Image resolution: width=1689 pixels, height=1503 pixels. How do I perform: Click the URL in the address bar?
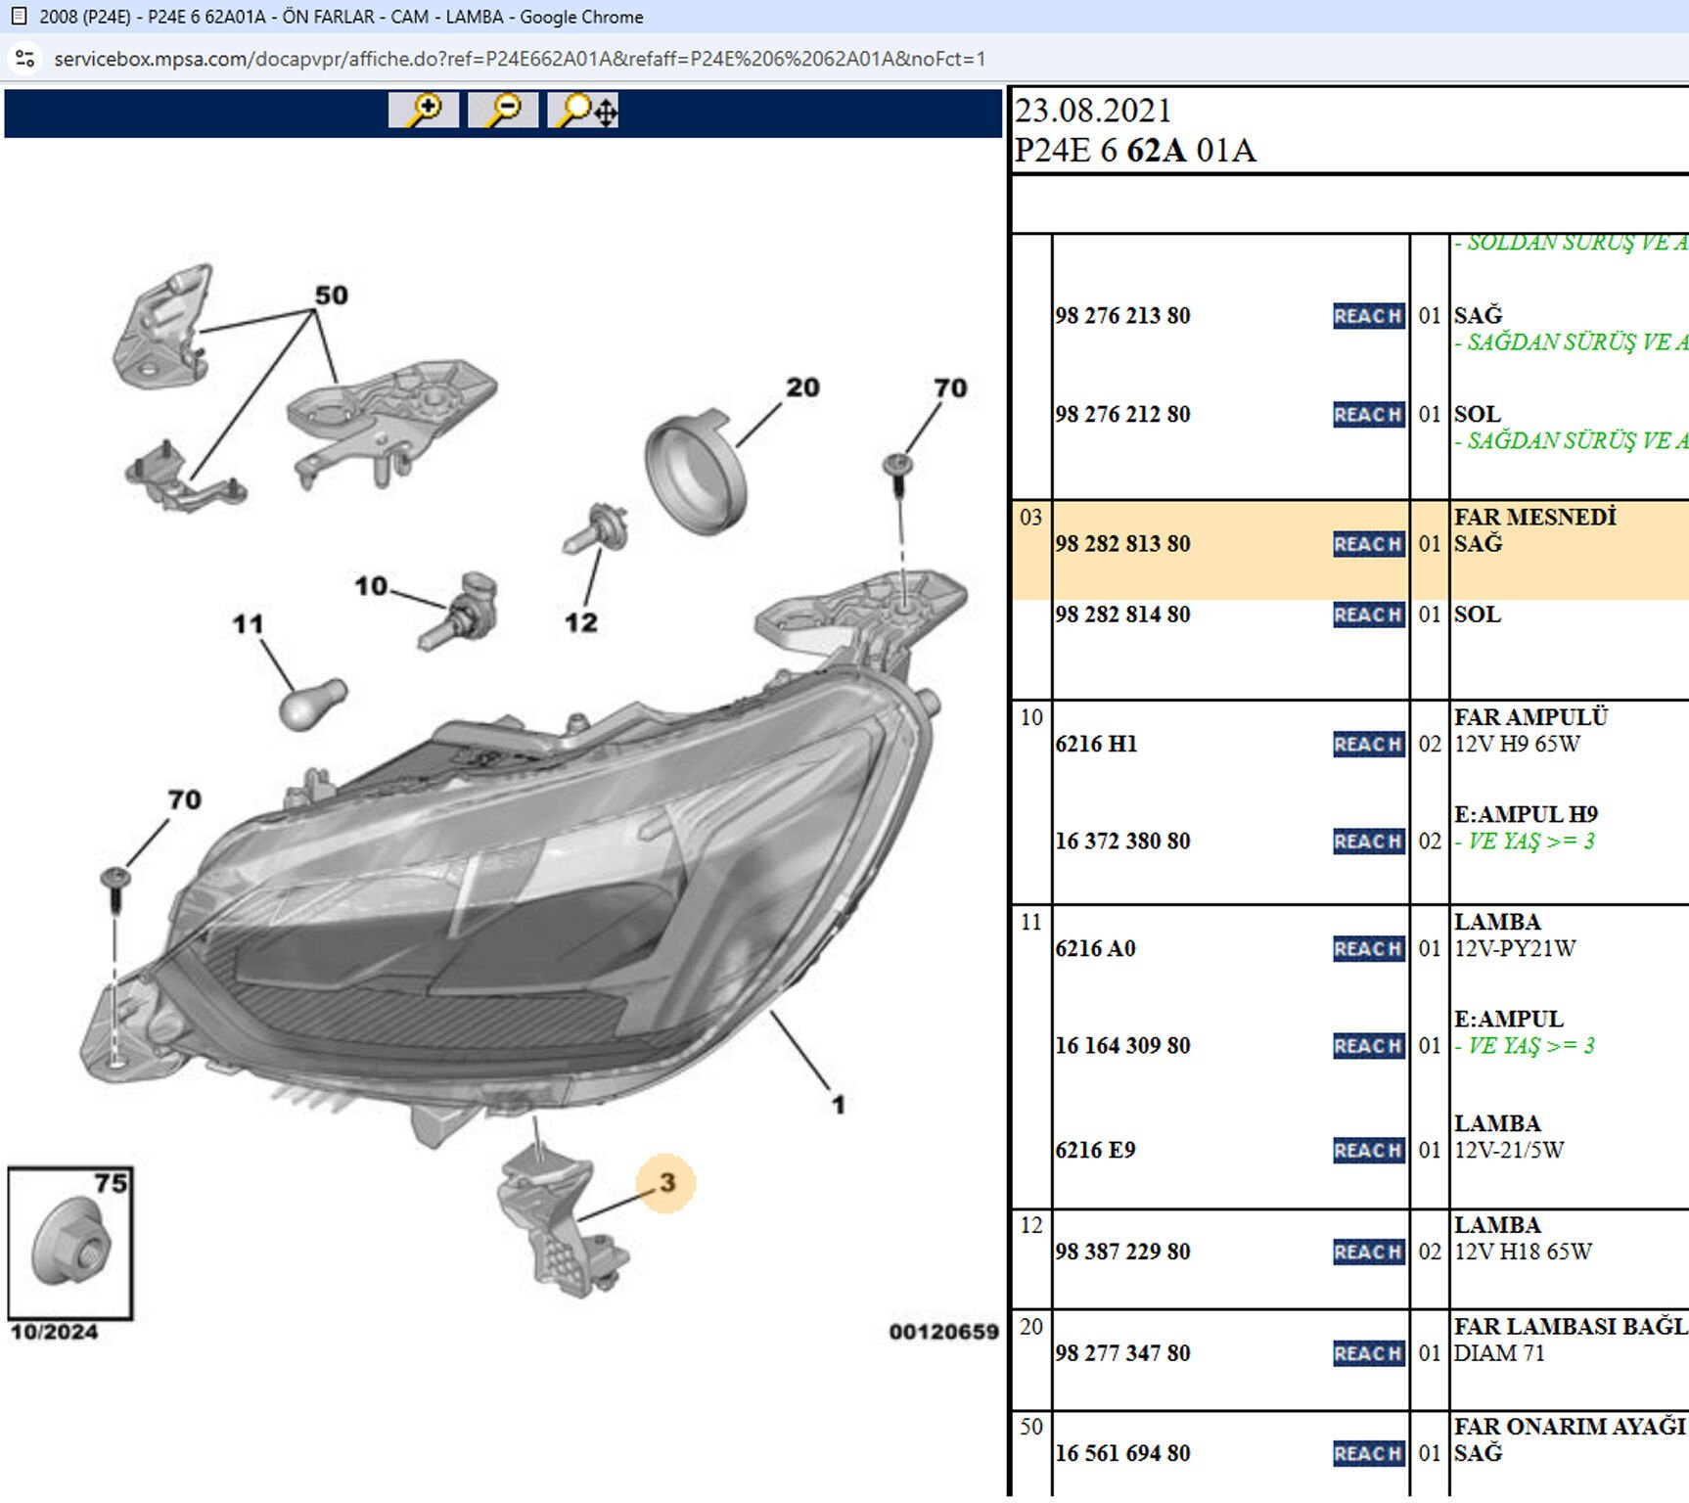coord(520,59)
